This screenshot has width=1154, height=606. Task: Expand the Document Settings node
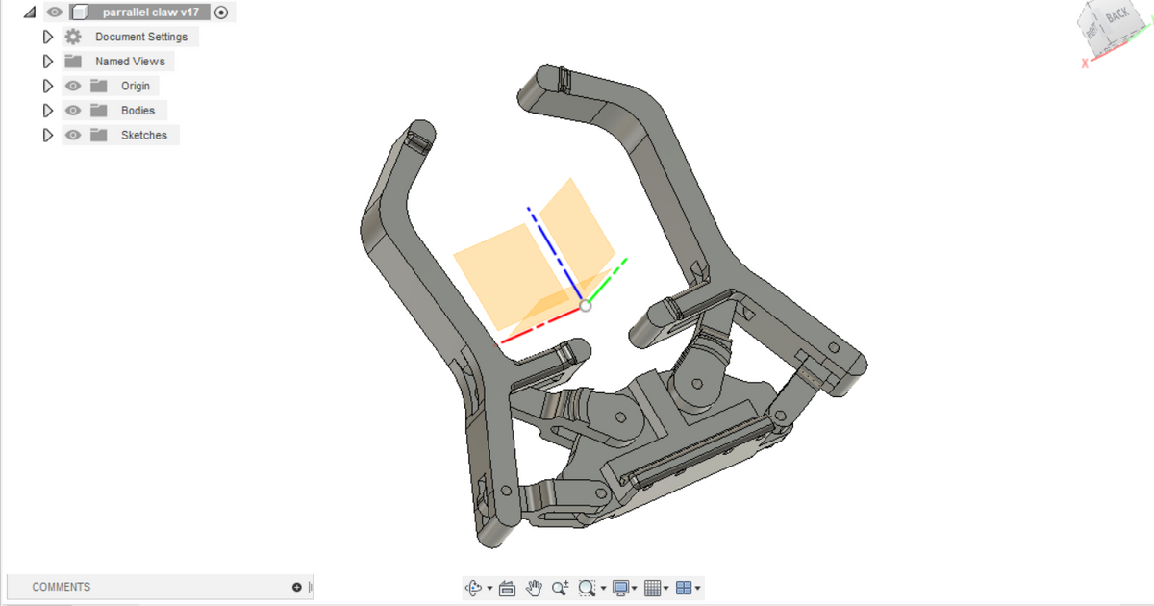(x=47, y=37)
